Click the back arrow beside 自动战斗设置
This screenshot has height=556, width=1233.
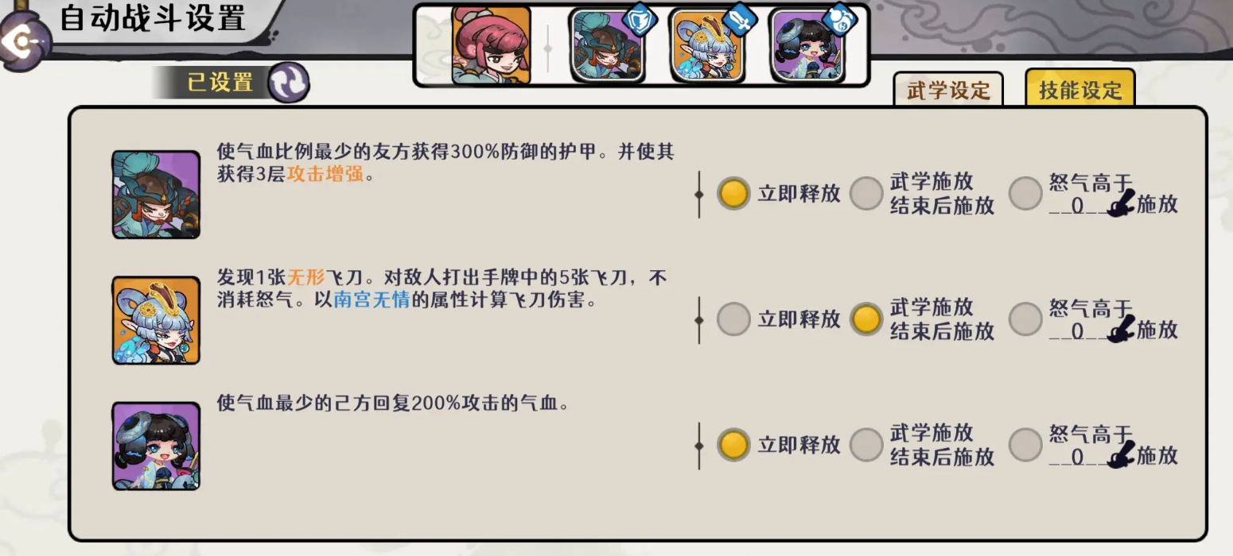[22, 42]
